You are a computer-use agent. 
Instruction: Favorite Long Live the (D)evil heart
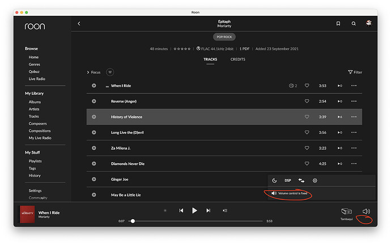coord(307,132)
